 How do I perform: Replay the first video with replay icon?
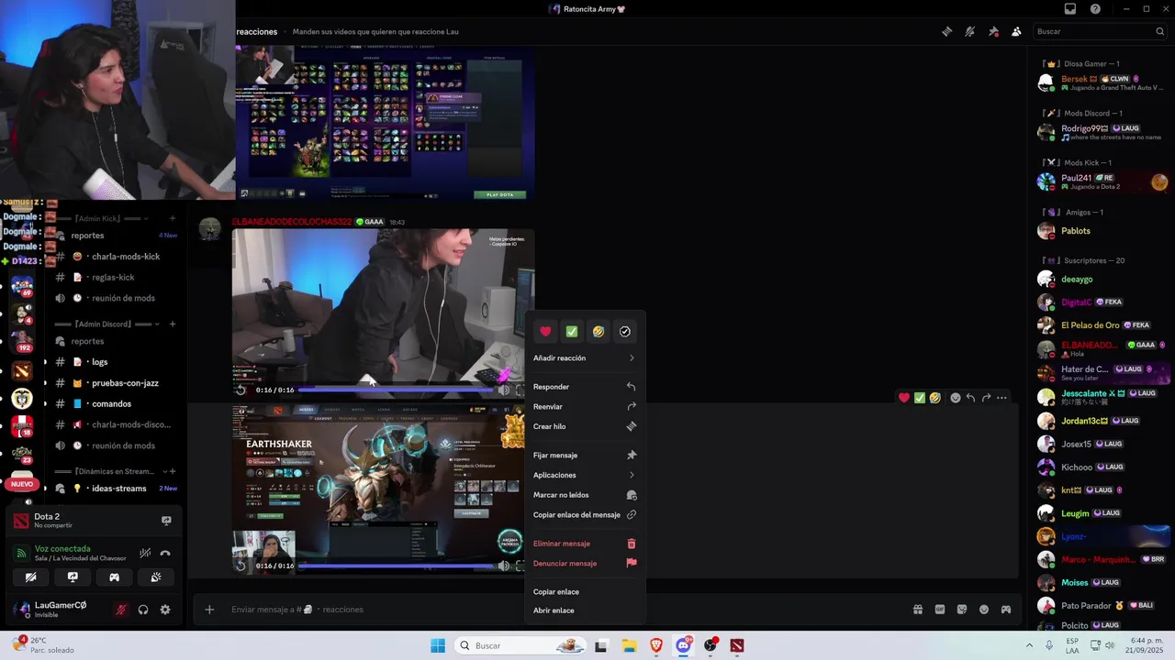tap(241, 390)
